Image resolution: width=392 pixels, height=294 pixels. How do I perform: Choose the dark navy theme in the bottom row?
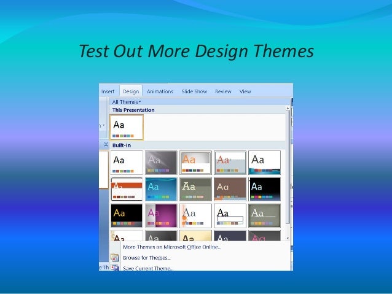click(230, 236)
